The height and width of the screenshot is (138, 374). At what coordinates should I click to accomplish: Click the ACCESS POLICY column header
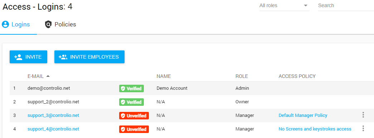297,76
